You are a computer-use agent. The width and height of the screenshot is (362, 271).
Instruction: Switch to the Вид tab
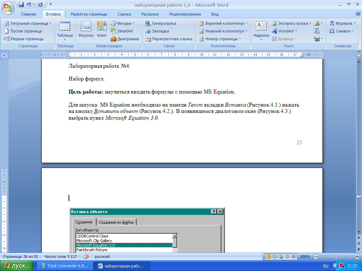tap(215, 14)
